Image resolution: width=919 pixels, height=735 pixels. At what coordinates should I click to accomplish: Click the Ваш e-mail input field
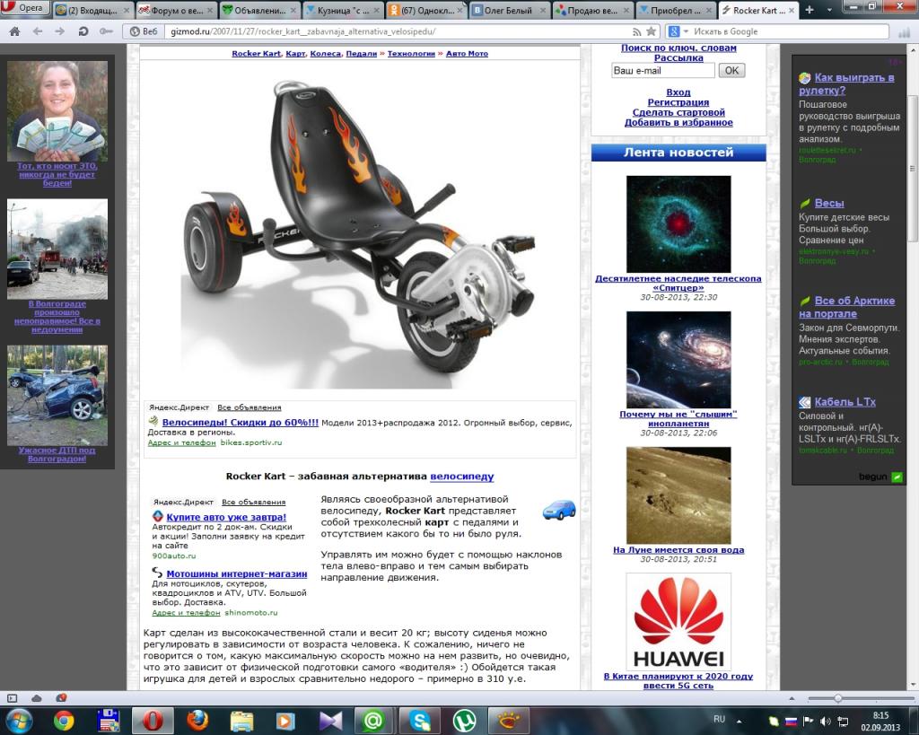663,70
